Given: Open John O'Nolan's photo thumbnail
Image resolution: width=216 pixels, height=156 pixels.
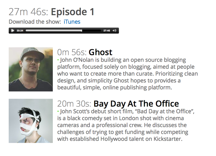Looking at the screenshot, I should pyautogui.click(x=31, y=69).
